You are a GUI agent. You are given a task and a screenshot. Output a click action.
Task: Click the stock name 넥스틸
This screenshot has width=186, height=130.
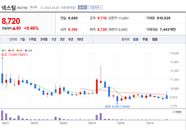[9, 8]
